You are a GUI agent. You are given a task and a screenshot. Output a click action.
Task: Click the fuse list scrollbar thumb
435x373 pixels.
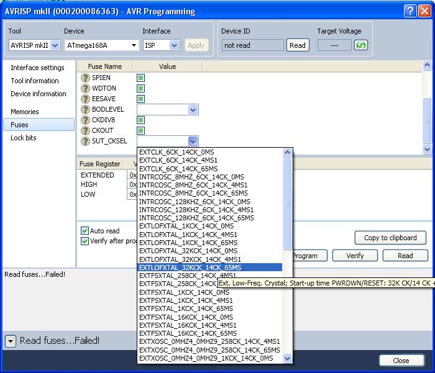[427, 120]
